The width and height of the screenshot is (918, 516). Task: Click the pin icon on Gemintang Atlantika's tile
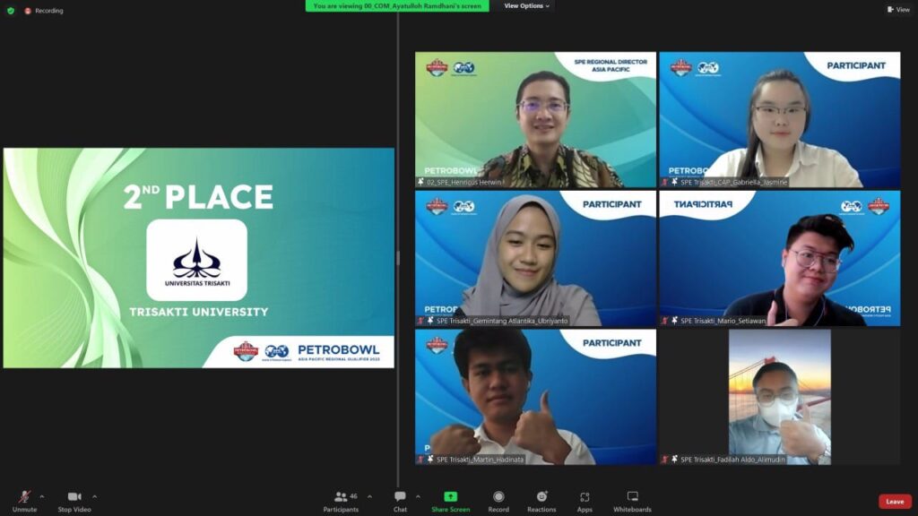tap(430, 321)
